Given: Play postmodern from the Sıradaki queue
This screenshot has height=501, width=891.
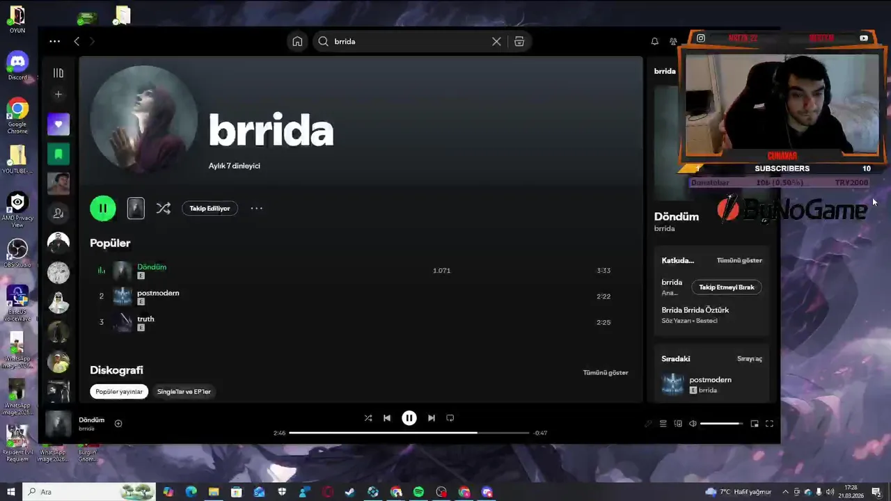Looking at the screenshot, I should click(711, 385).
